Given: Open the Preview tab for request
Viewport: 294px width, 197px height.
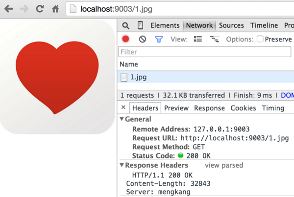Looking at the screenshot, I should click(176, 108).
